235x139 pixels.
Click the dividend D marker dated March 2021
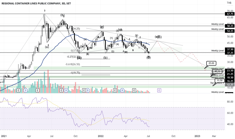click(26, 90)
